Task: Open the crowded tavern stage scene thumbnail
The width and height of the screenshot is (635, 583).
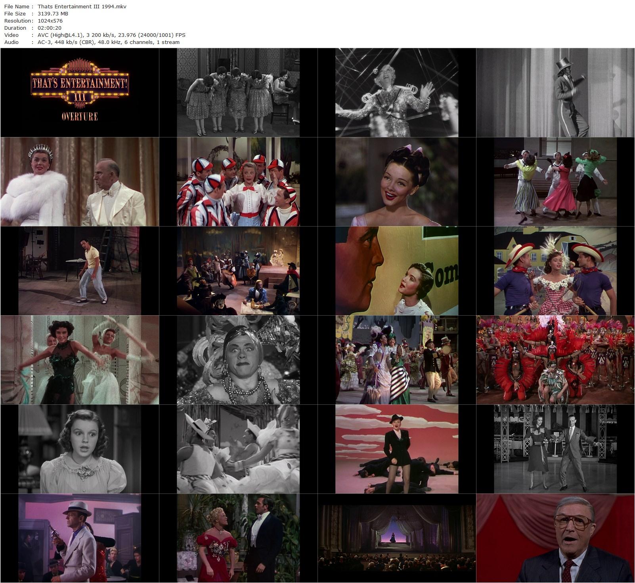Action: (x=238, y=269)
